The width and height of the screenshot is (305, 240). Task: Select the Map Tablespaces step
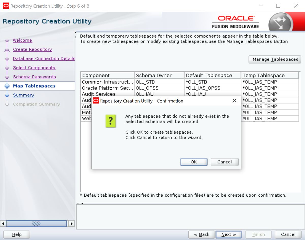pyautogui.click(x=34, y=86)
